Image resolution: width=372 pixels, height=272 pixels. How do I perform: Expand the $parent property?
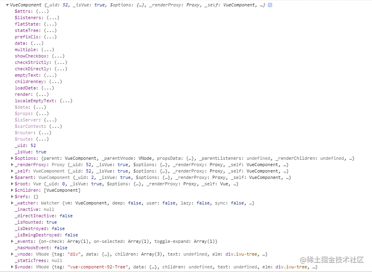[12, 177]
